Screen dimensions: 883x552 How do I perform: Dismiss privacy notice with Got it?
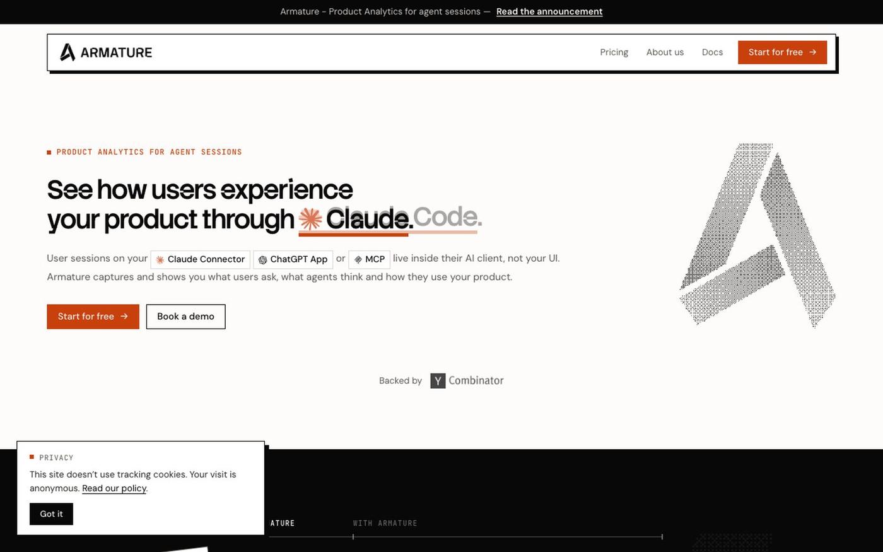point(51,514)
